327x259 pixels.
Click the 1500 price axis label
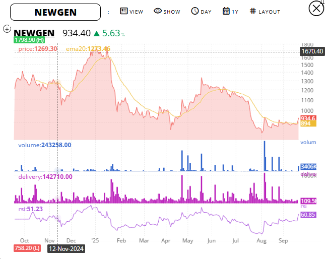click(307, 65)
